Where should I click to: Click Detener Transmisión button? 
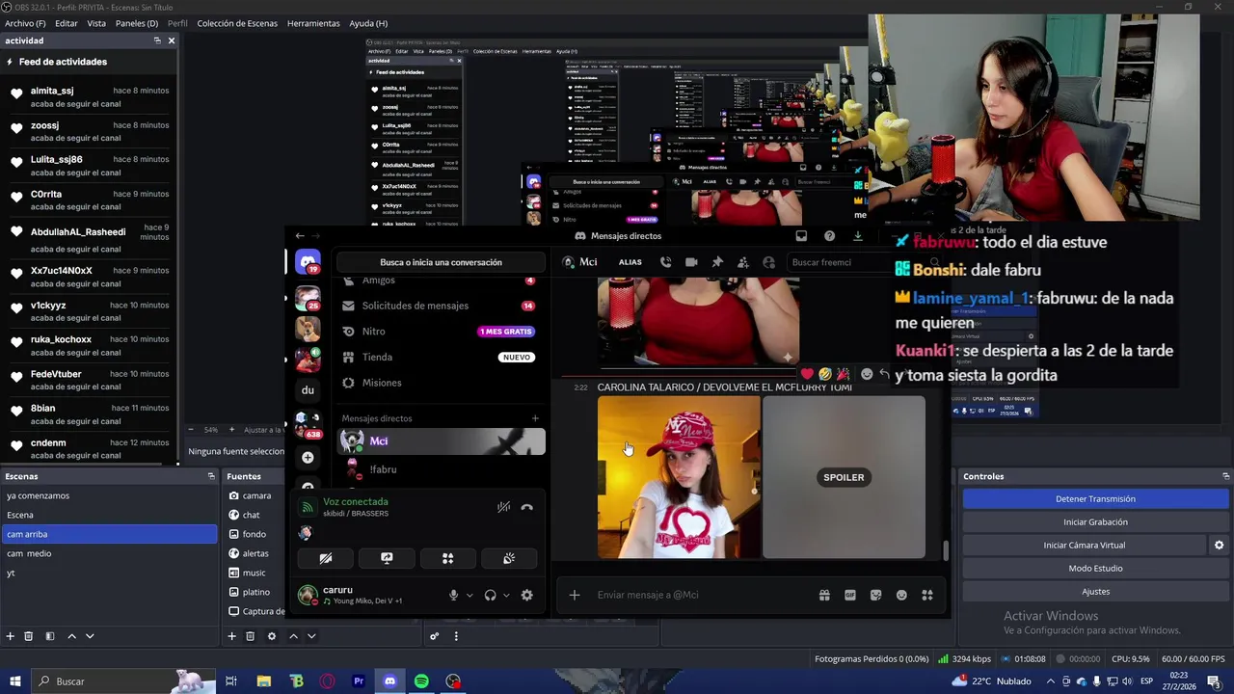(1095, 499)
